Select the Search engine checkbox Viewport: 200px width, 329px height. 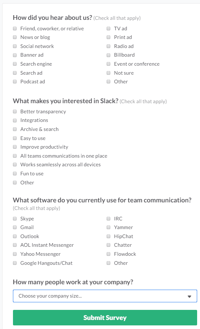point(15,64)
